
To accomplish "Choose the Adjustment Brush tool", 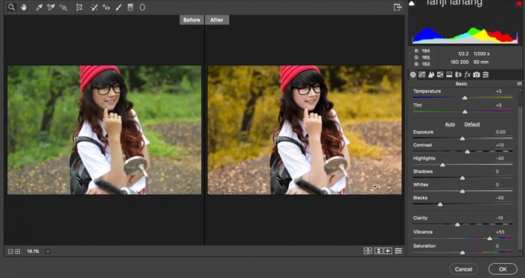I will 118,7.
